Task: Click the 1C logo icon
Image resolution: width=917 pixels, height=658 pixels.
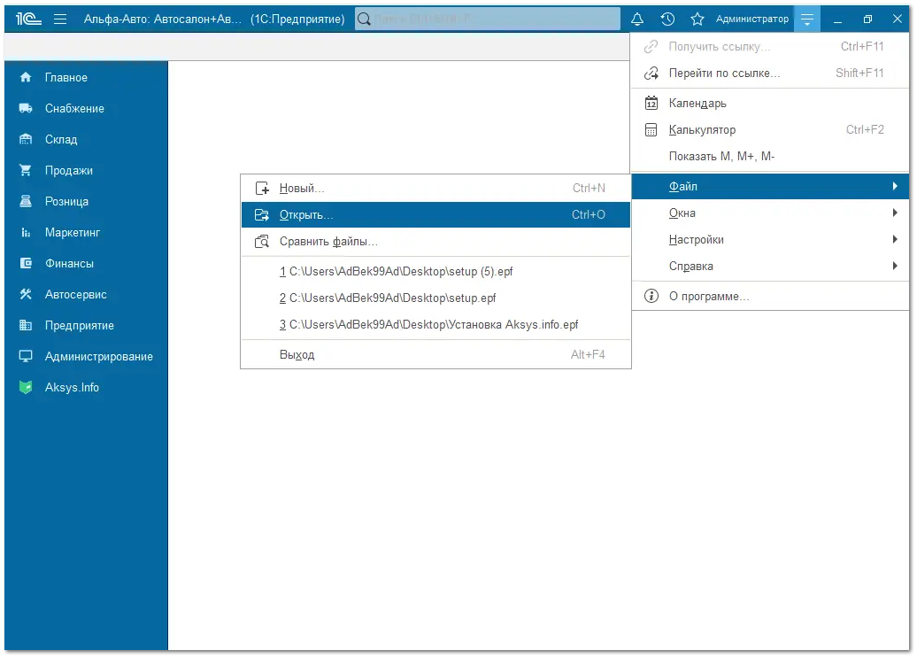Action: 28,19
